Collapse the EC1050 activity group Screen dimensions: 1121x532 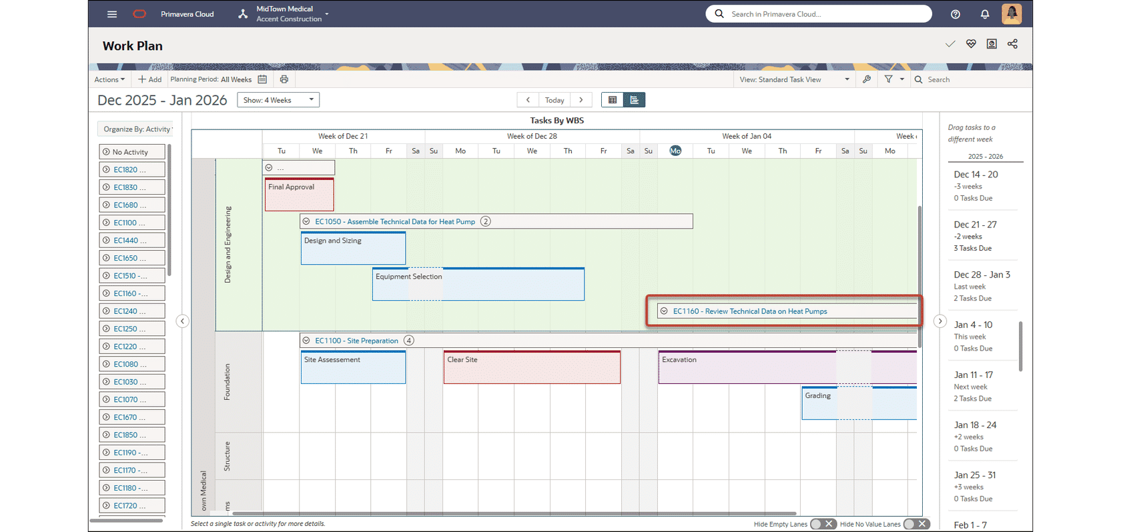click(306, 221)
